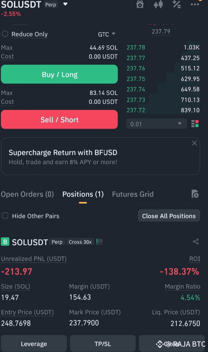The width and height of the screenshot is (208, 352).
Task: Switch to the Open Orders tab
Action: pos(27,194)
